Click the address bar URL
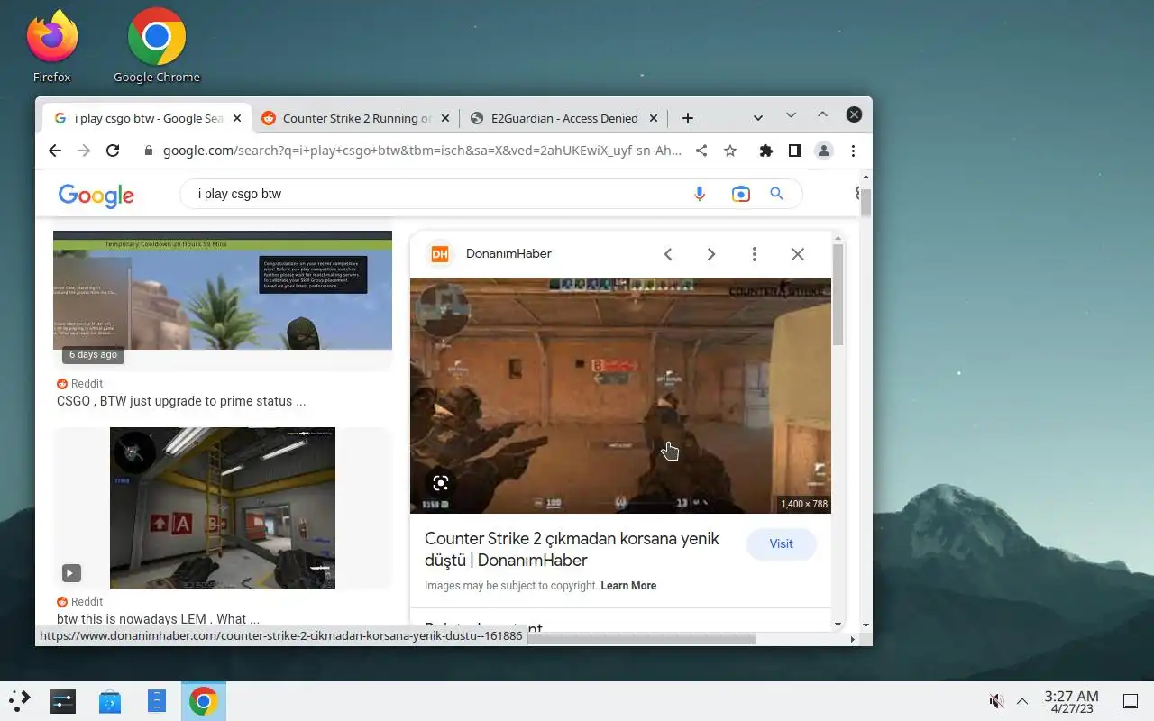 (422, 151)
